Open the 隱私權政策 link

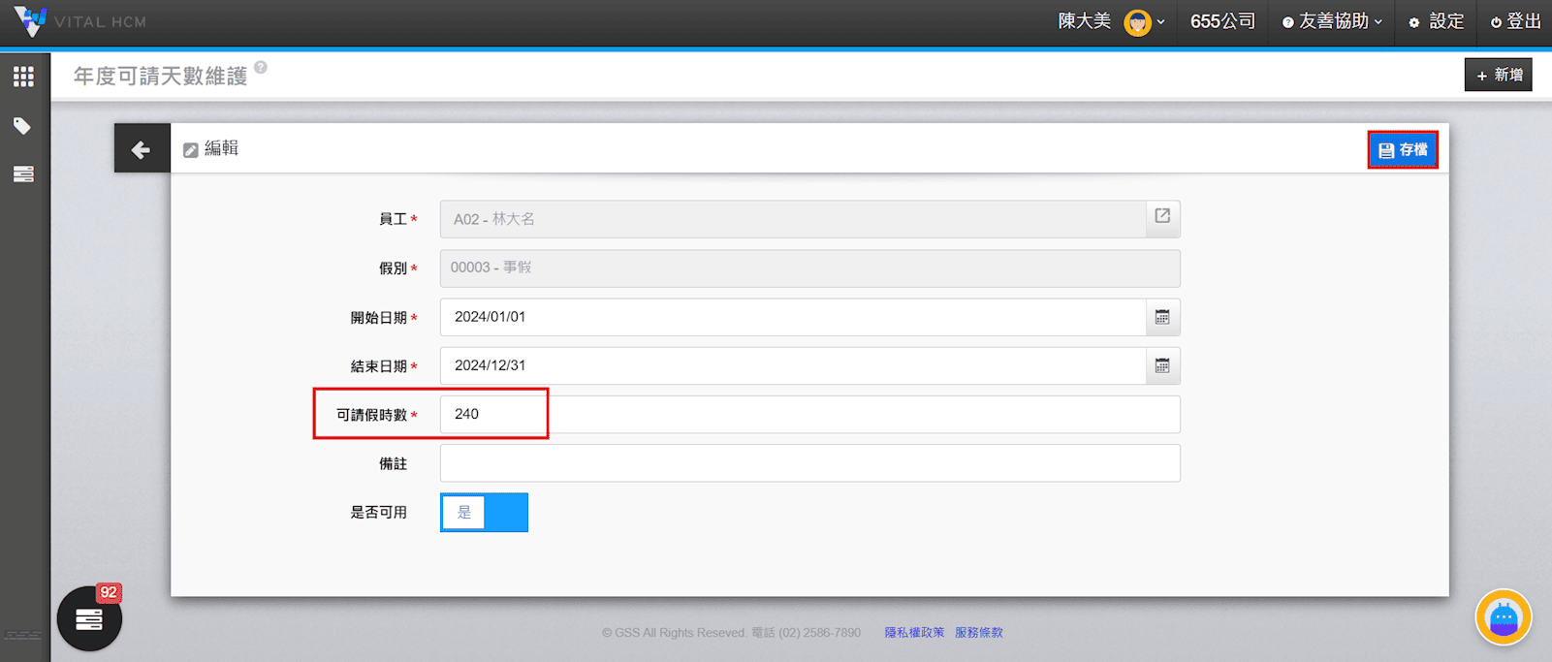pos(913,633)
